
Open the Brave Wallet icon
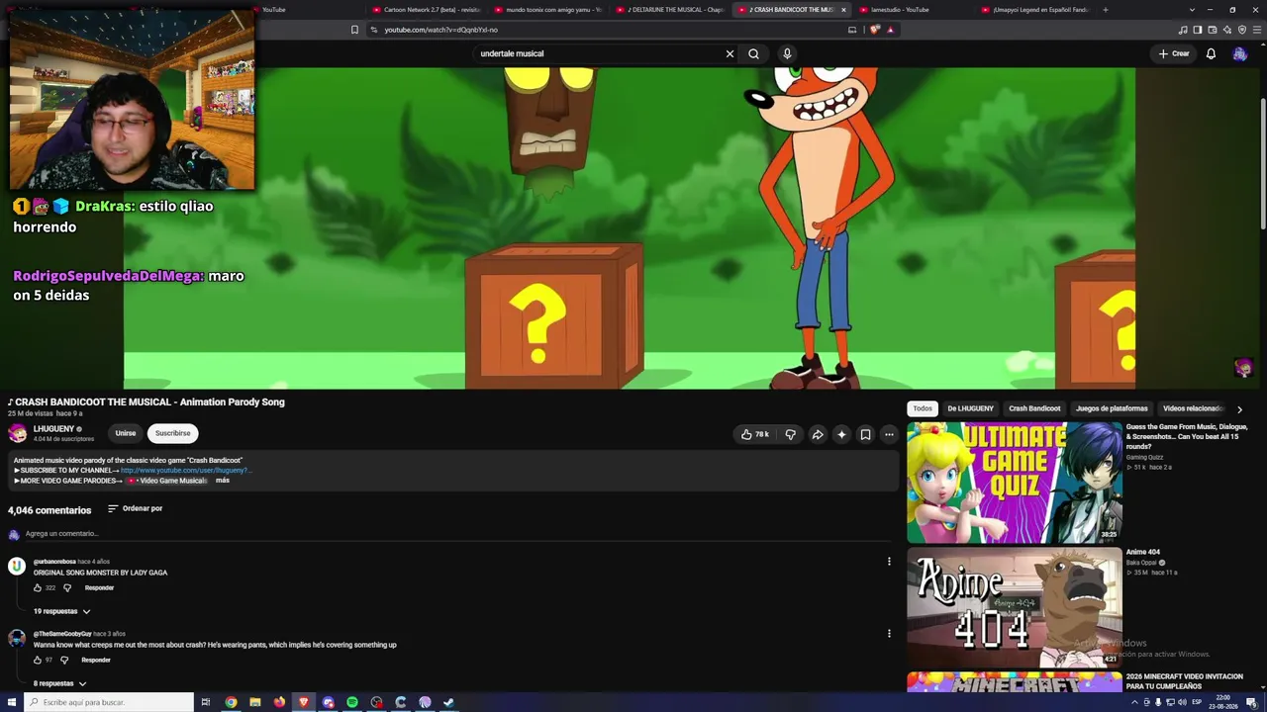pyautogui.click(x=1213, y=30)
